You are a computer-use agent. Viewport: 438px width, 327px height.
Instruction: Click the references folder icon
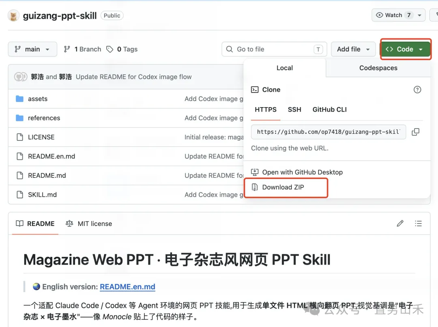(x=19, y=118)
